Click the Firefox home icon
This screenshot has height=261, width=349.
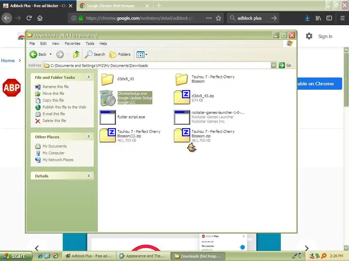click(40, 18)
